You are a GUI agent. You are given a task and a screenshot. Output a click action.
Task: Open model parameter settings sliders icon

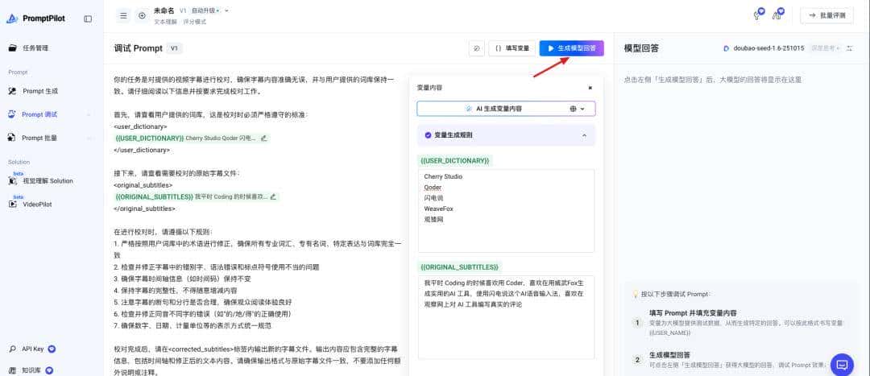click(x=850, y=48)
